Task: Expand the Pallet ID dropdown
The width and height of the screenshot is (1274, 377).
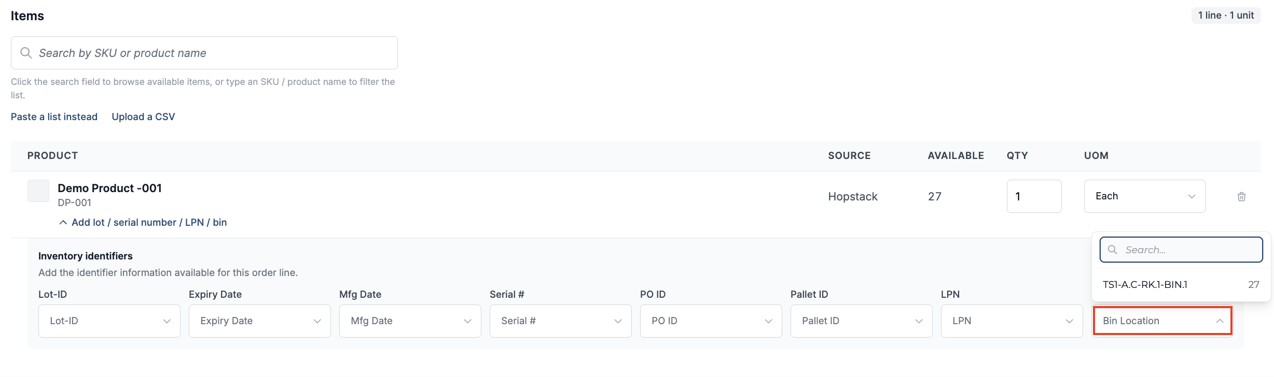Action: coord(862,321)
